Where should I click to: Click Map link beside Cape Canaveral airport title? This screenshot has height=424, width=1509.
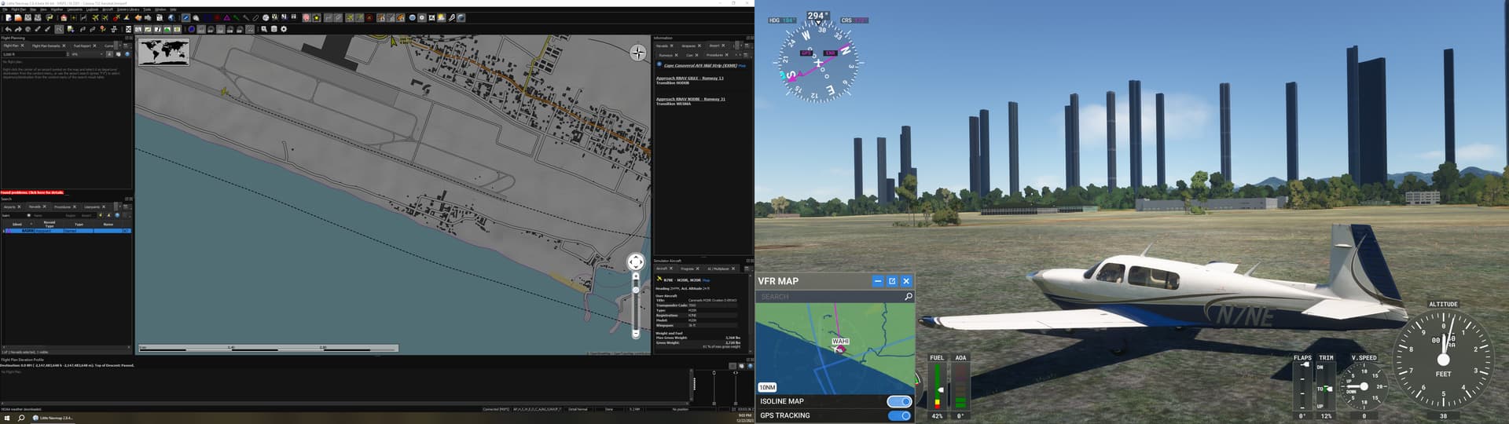(742, 66)
